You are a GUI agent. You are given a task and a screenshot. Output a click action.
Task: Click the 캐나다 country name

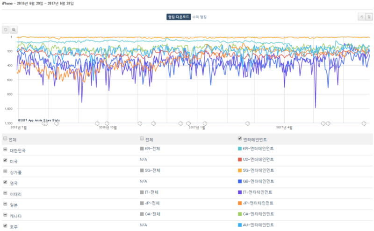[16, 216]
